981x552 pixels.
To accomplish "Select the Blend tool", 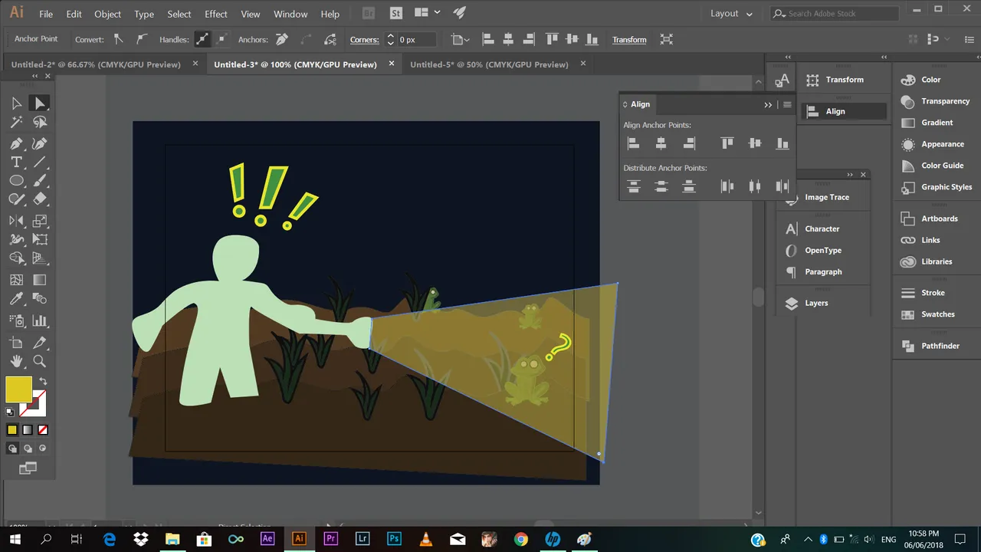I will click(x=40, y=299).
